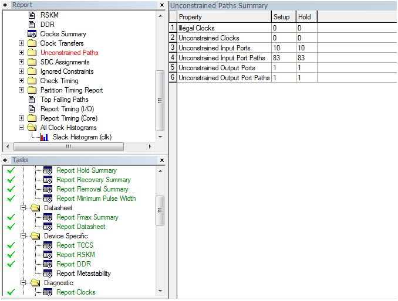Click 'All Clock Histograms' tree label
Image resolution: width=398 pixels, height=301 pixels.
coord(69,128)
